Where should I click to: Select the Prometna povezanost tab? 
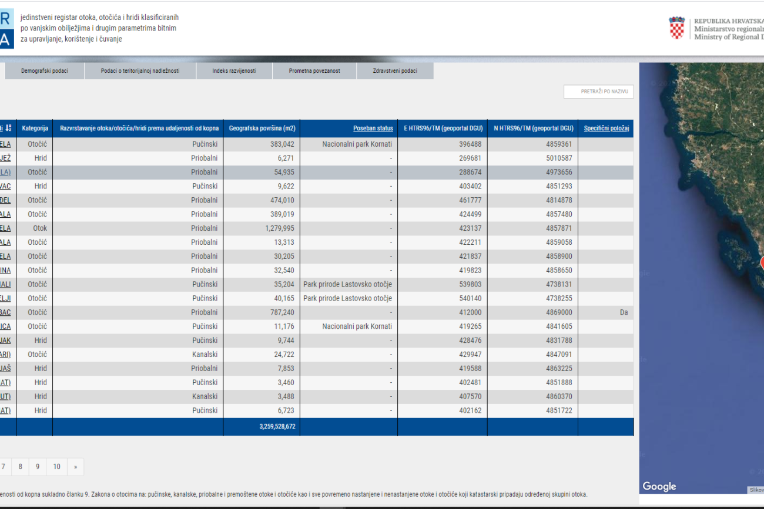pos(314,71)
